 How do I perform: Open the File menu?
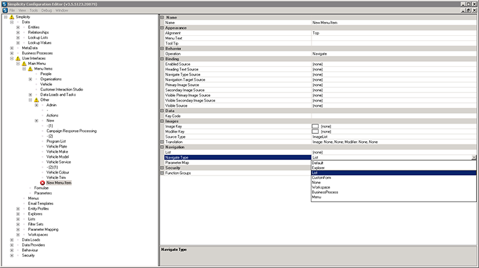tap(12, 10)
